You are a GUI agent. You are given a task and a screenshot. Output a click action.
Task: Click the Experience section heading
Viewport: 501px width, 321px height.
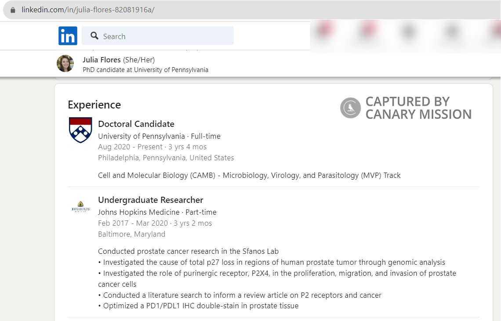click(94, 105)
